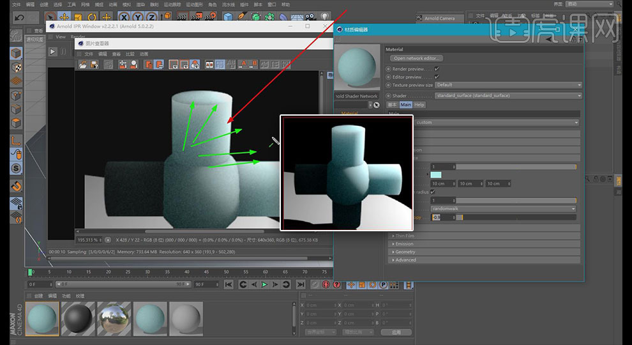The height and width of the screenshot is (345, 632).
Task: Open the Texture preview size dropdown
Action: click(508, 85)
